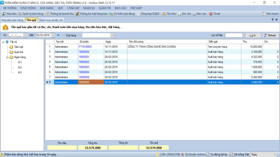The width and height of the screenshot is (280, 157).
Task: Open the Cửa hàng dropdown
Action: (x=112, y=35)
